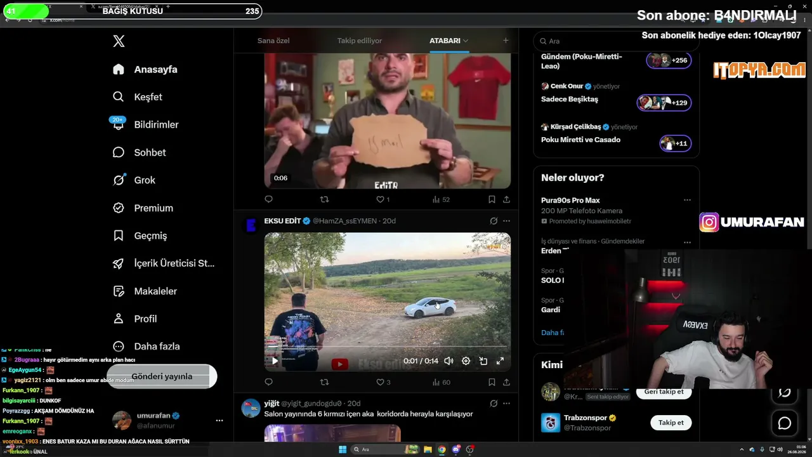The height and width of the screenshot is (457, 812).
Task: Bookmark the post with 60 views
Action: tap(492, 382)
